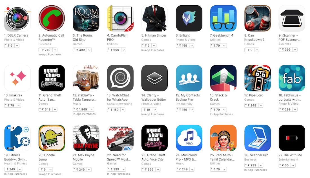Click the ₹ 10 Clarity price button

[147, 110]
